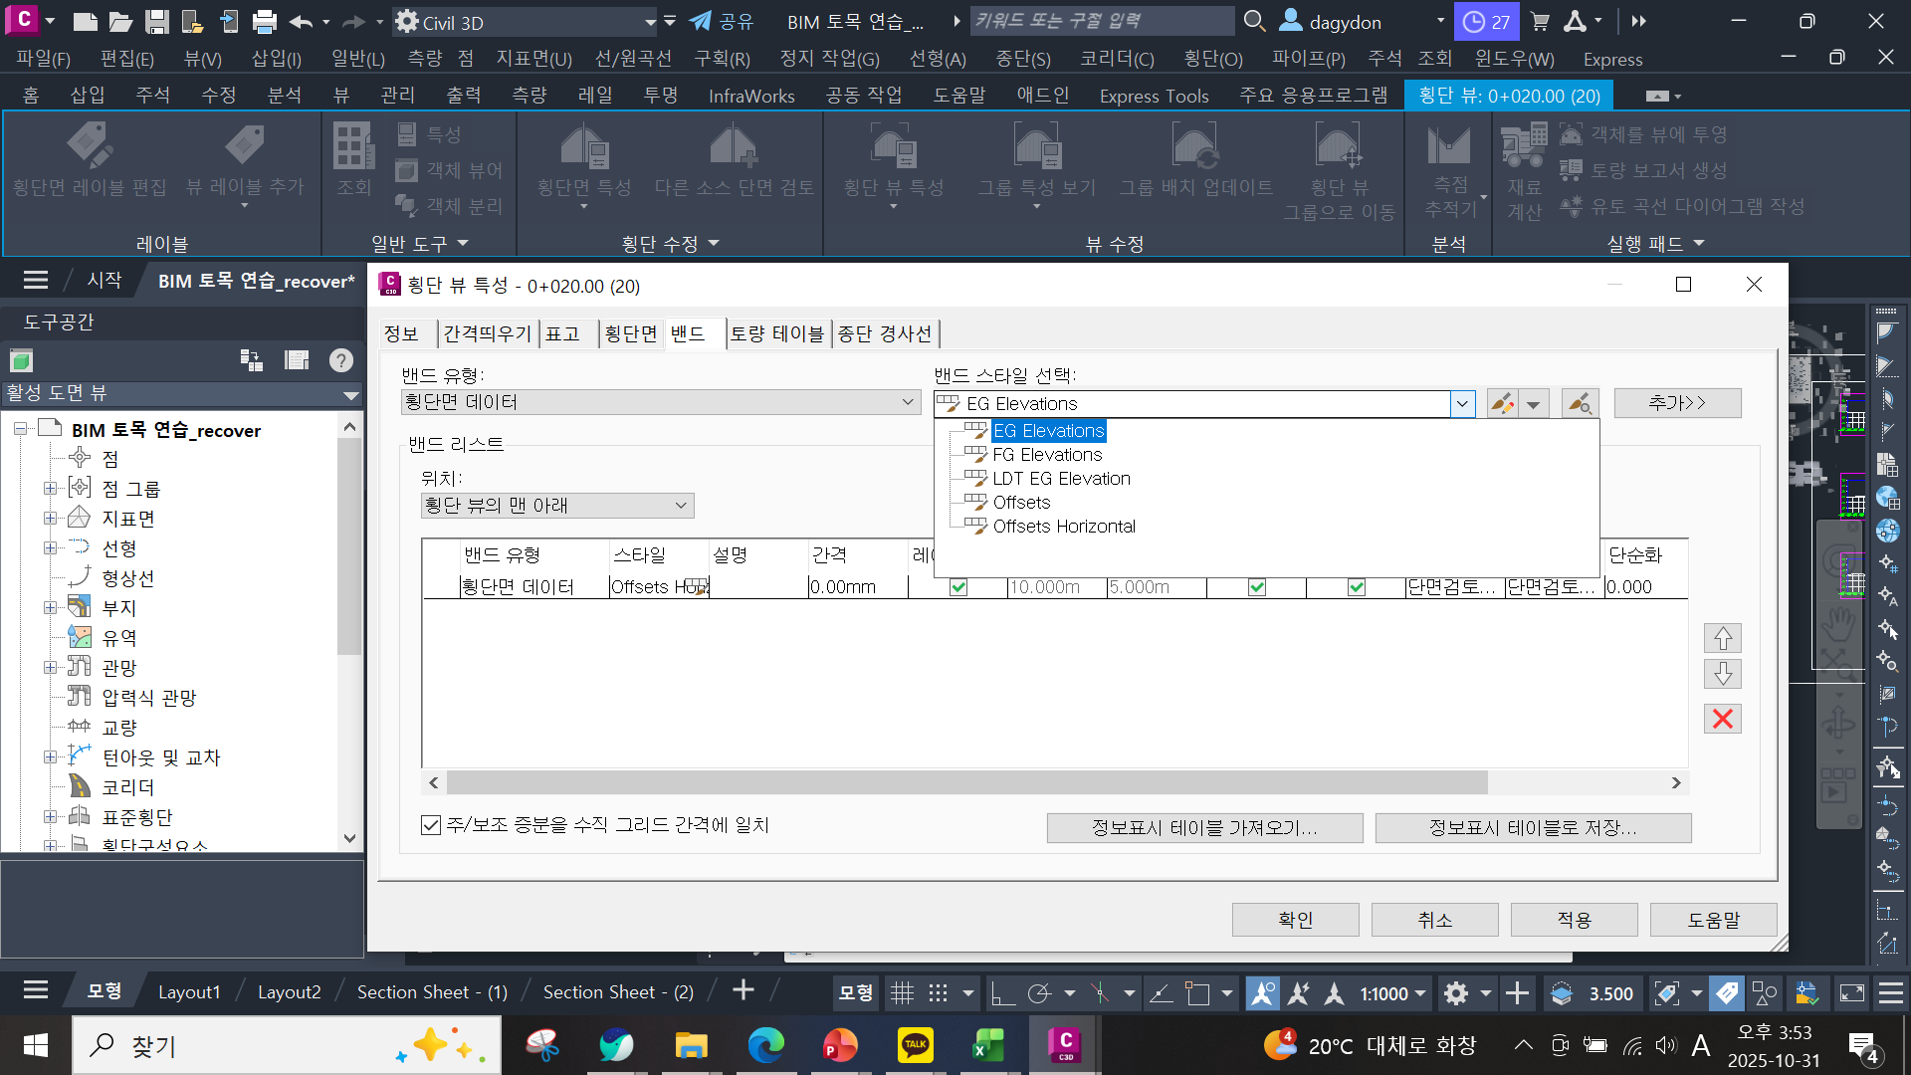Toggle match major/minor increments checkbox
The height and width of the screenshot is (1075, 1911).
point(431,825)
